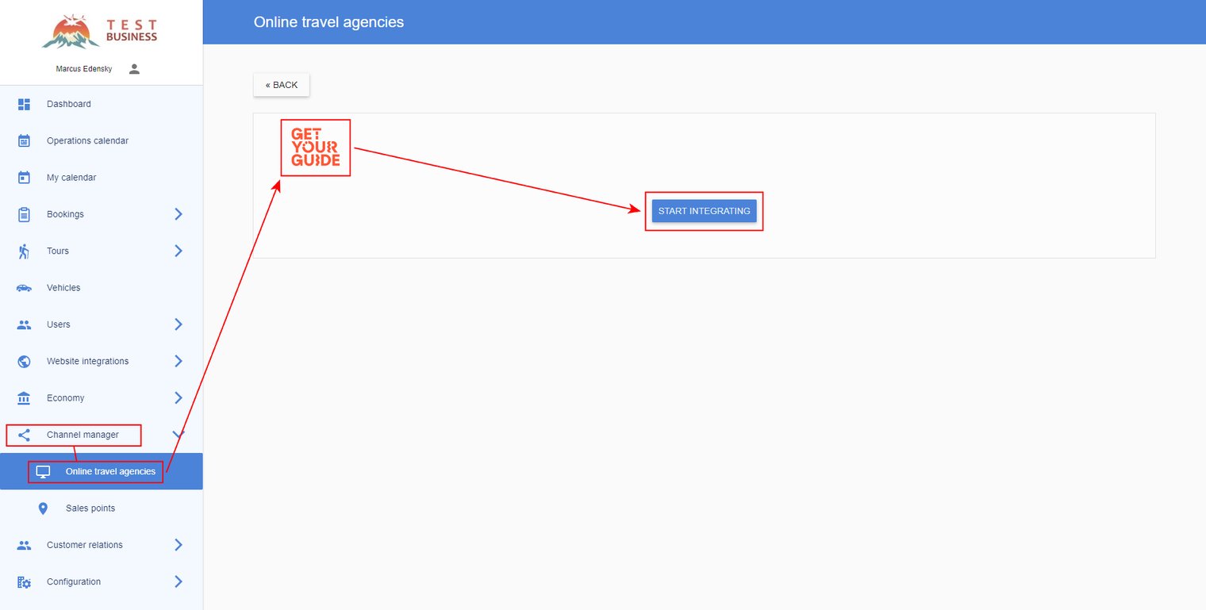Open Operations calendar from sidebar

click(102, 140)
